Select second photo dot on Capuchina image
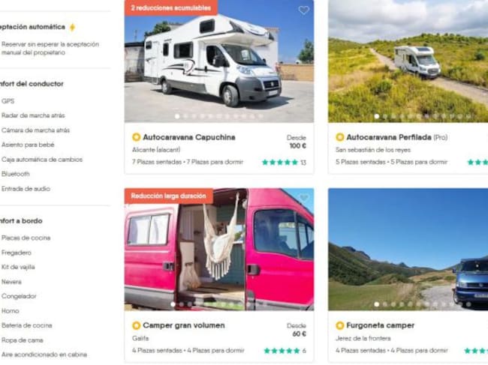The height and width of the screenshot is (365, 488). click(x=185, y=116)
